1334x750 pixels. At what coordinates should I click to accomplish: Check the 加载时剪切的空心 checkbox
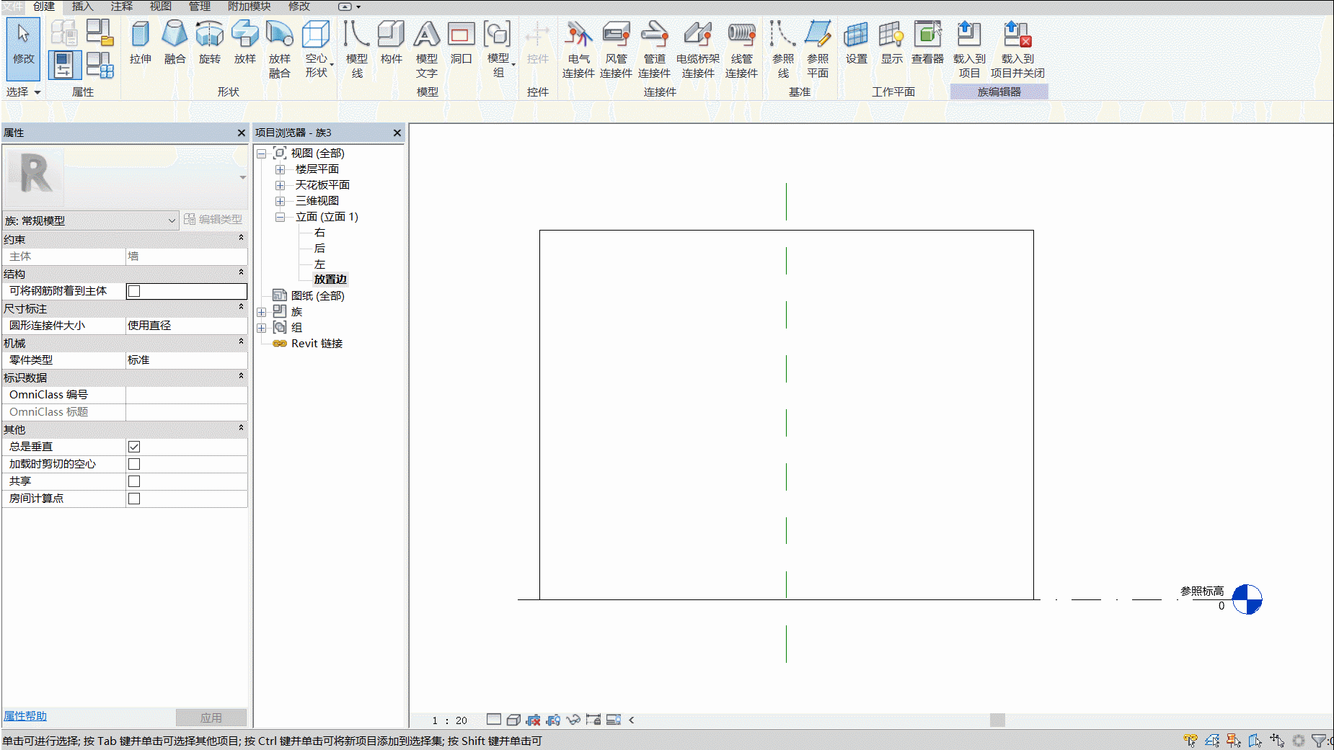coord(134,464)
